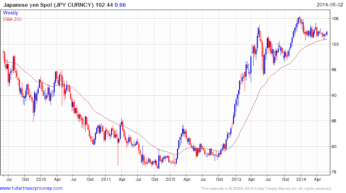This screenshot has width=346, height=193.
Task: Click the 90 price axis label
Action: click(334, 95)
